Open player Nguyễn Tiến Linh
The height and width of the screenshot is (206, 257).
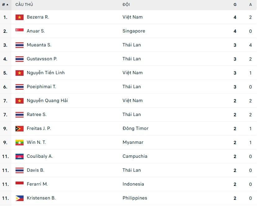coord(46,73)
